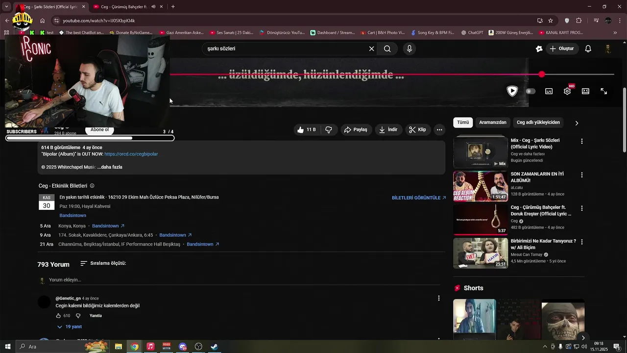The width and height of the screenshot is (627, 353).
Task: Open the Mix - Ceg playlist thumbnail
Action: (481, 152)
